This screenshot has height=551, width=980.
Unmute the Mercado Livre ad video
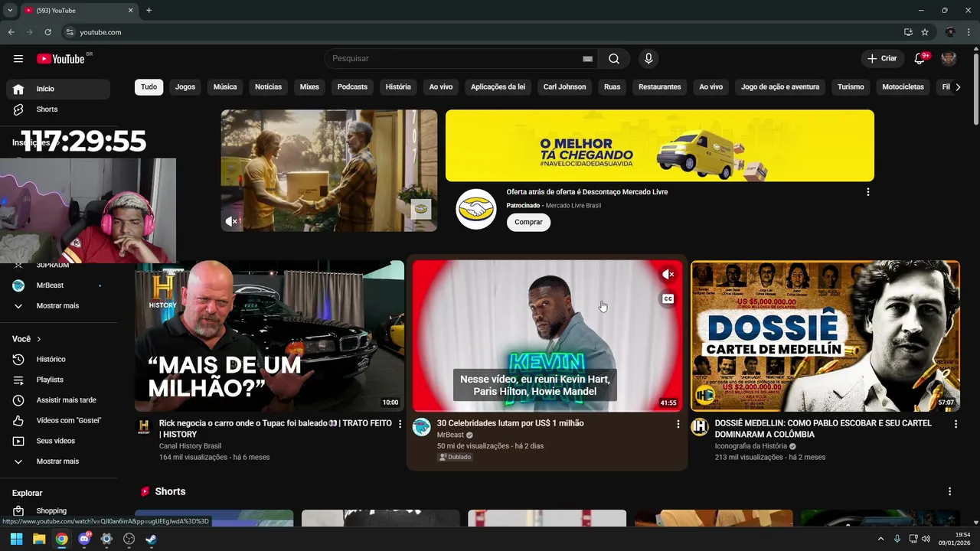click(231, 221)
